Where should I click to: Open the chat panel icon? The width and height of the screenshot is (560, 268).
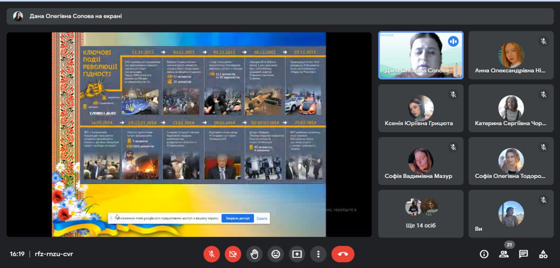tap(523, 254)
